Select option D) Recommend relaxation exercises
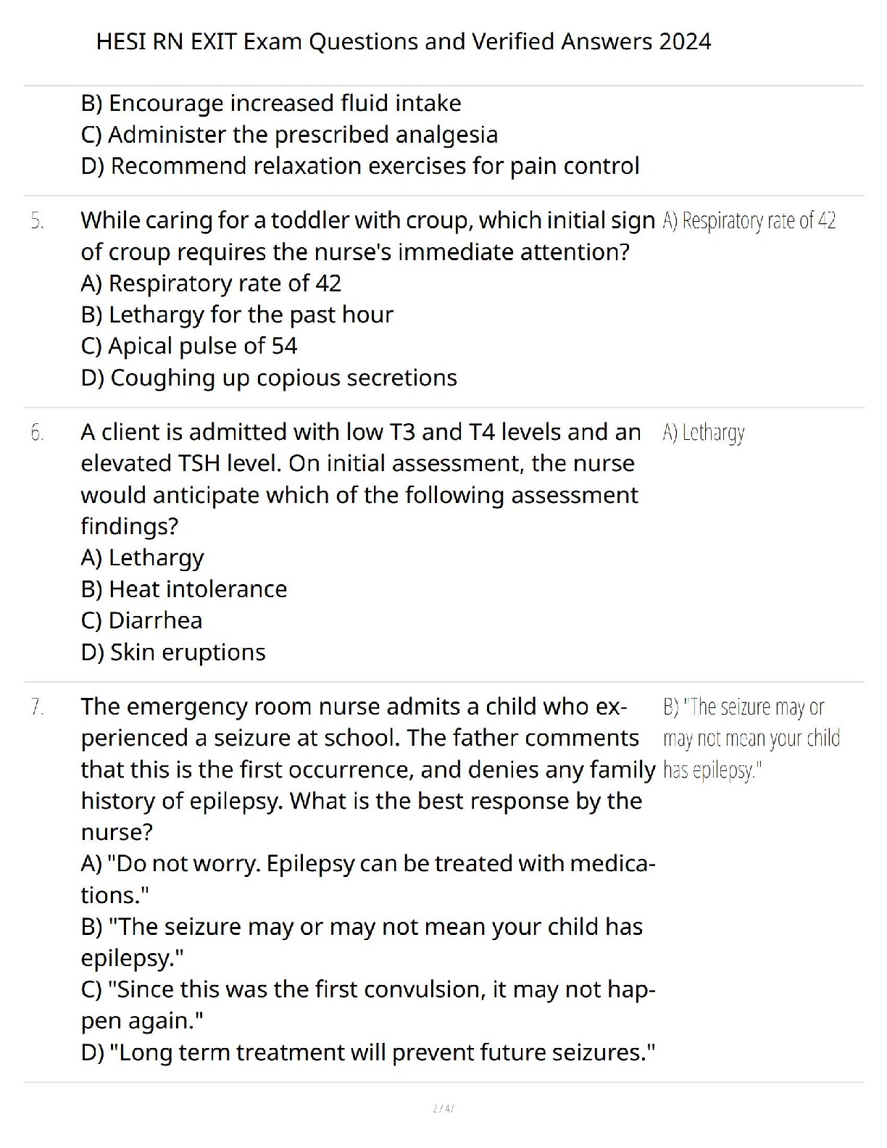Image resolution: width=887 pixels, height=1148 pixels. pyautogui.click(x=360, y=166)
